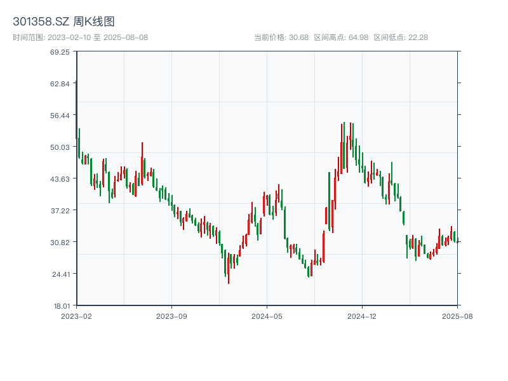The image size is (508, 381).
Task: Click the y-axis label 43.63
Action: [60, 179]
